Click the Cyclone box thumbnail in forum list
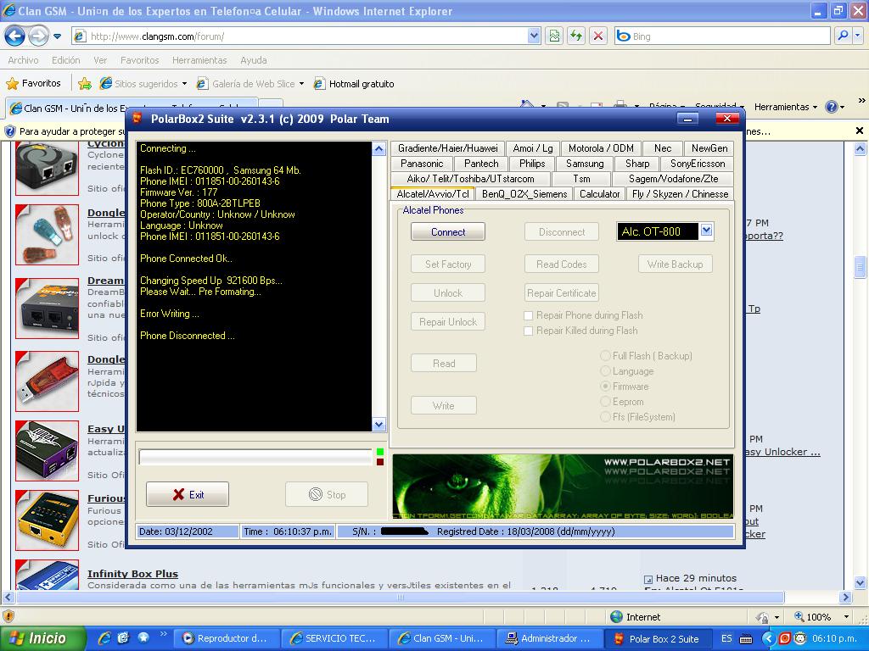Screen dimensions: 869x651 (x=48, y=168)
